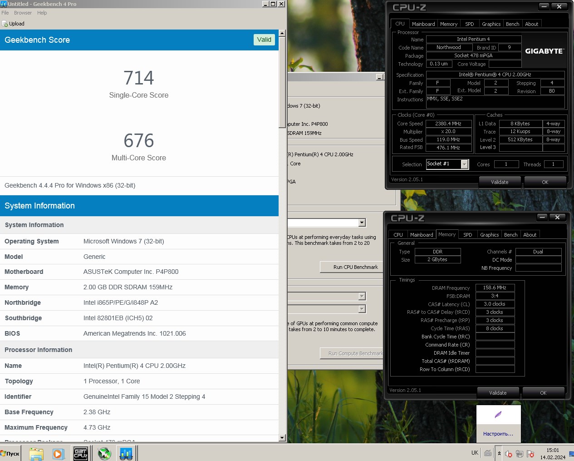This screenshot has height=461, width=574.
Task: Click OK in upper CPU-Z window
Action: pyautogui.click(x=545, y=182)
